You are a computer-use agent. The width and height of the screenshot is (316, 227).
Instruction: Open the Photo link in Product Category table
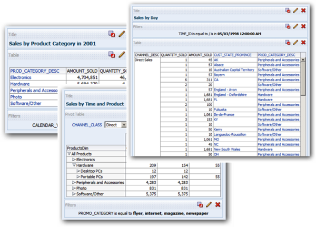pyautogui.click(x=16, y=97)
